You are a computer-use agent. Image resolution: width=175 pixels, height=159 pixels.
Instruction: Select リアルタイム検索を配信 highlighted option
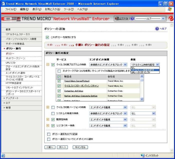point(145,70)
